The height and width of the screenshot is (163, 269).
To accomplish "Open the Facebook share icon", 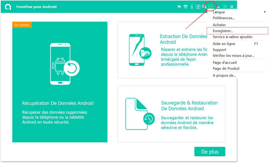I will coord(198,7).
